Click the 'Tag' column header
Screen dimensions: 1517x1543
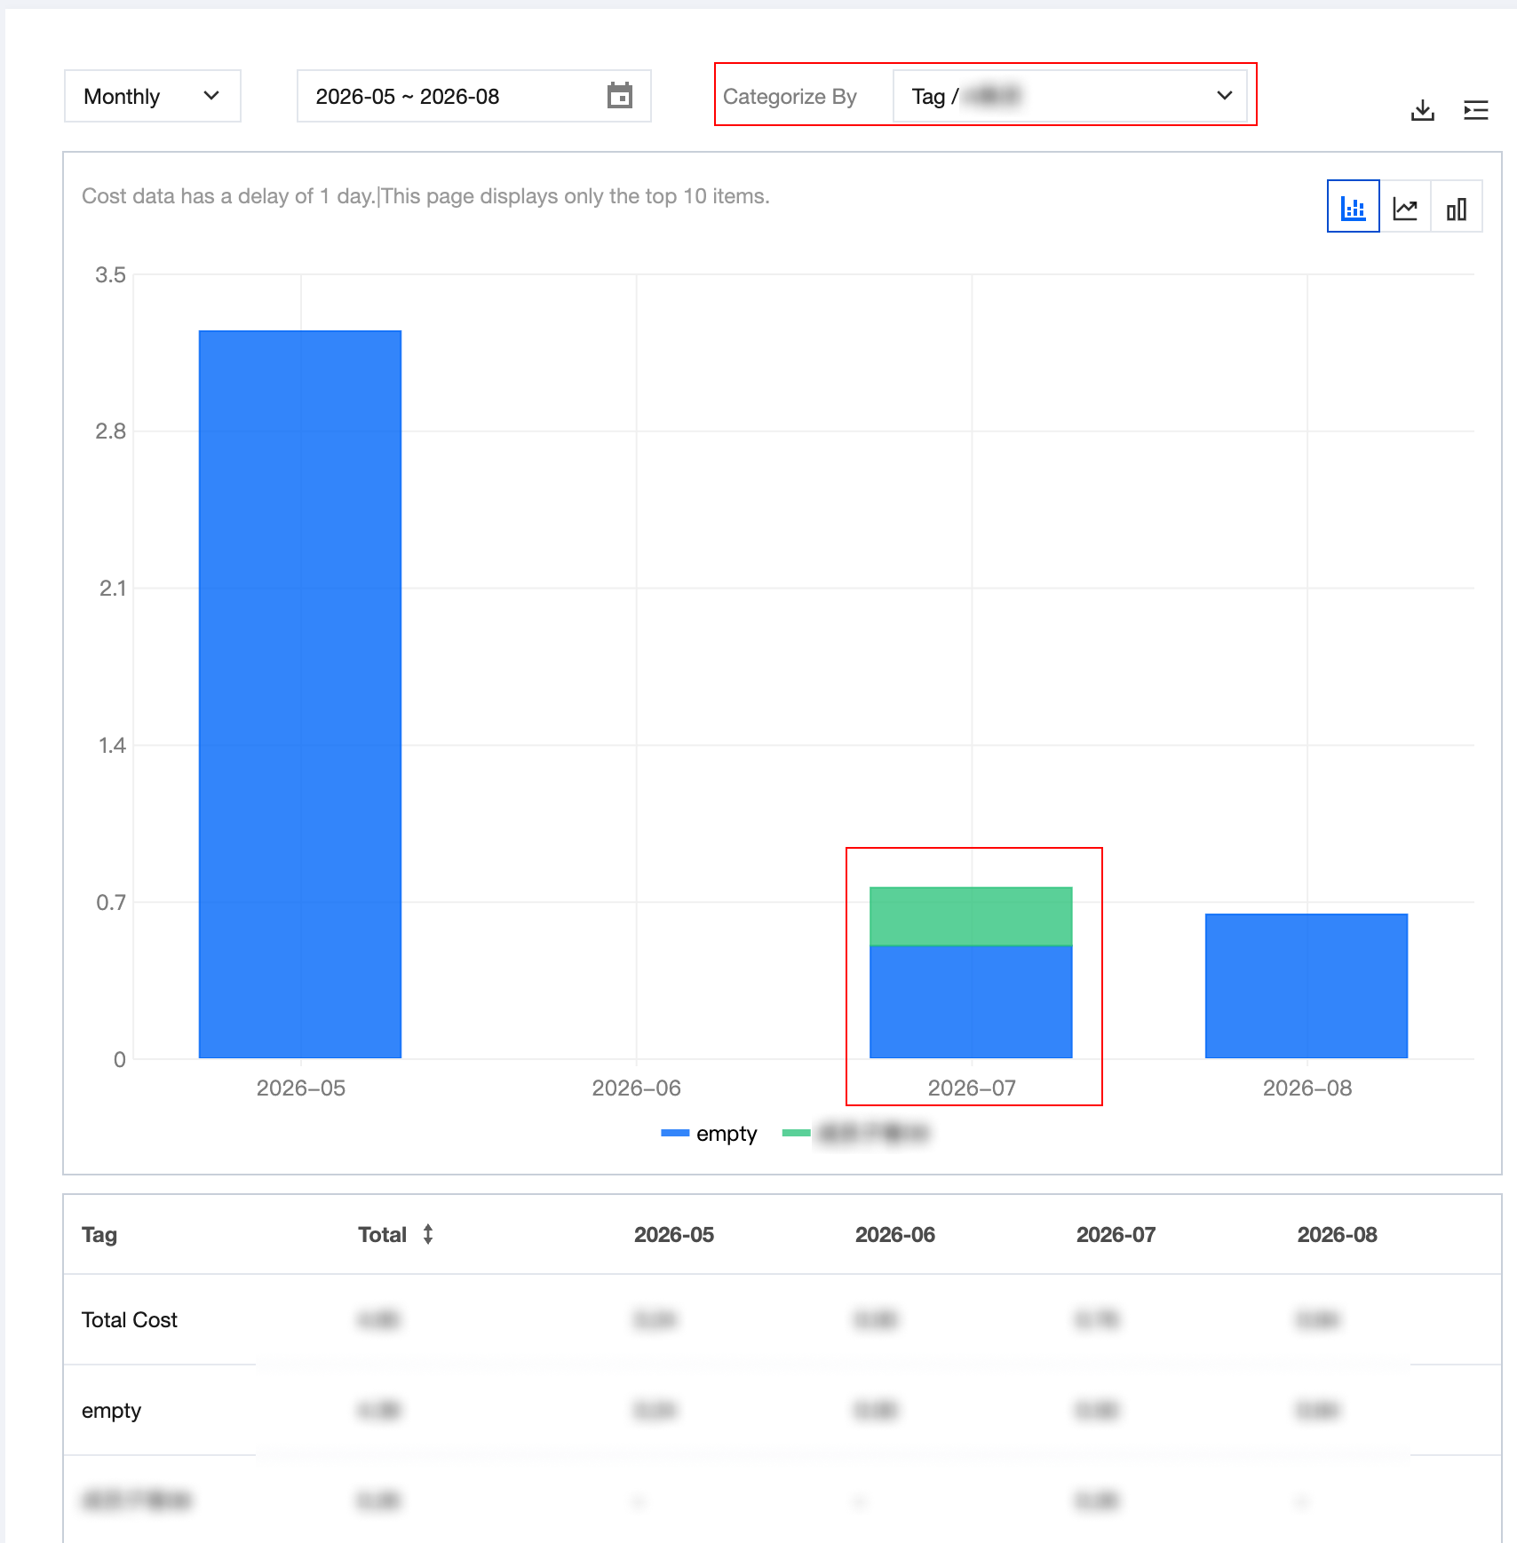point(99,1235)
